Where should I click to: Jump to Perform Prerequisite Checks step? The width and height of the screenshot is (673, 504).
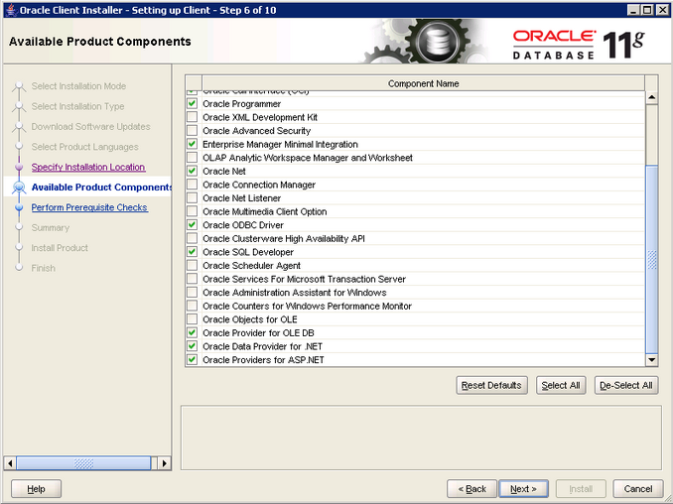[x=89, y=207]
